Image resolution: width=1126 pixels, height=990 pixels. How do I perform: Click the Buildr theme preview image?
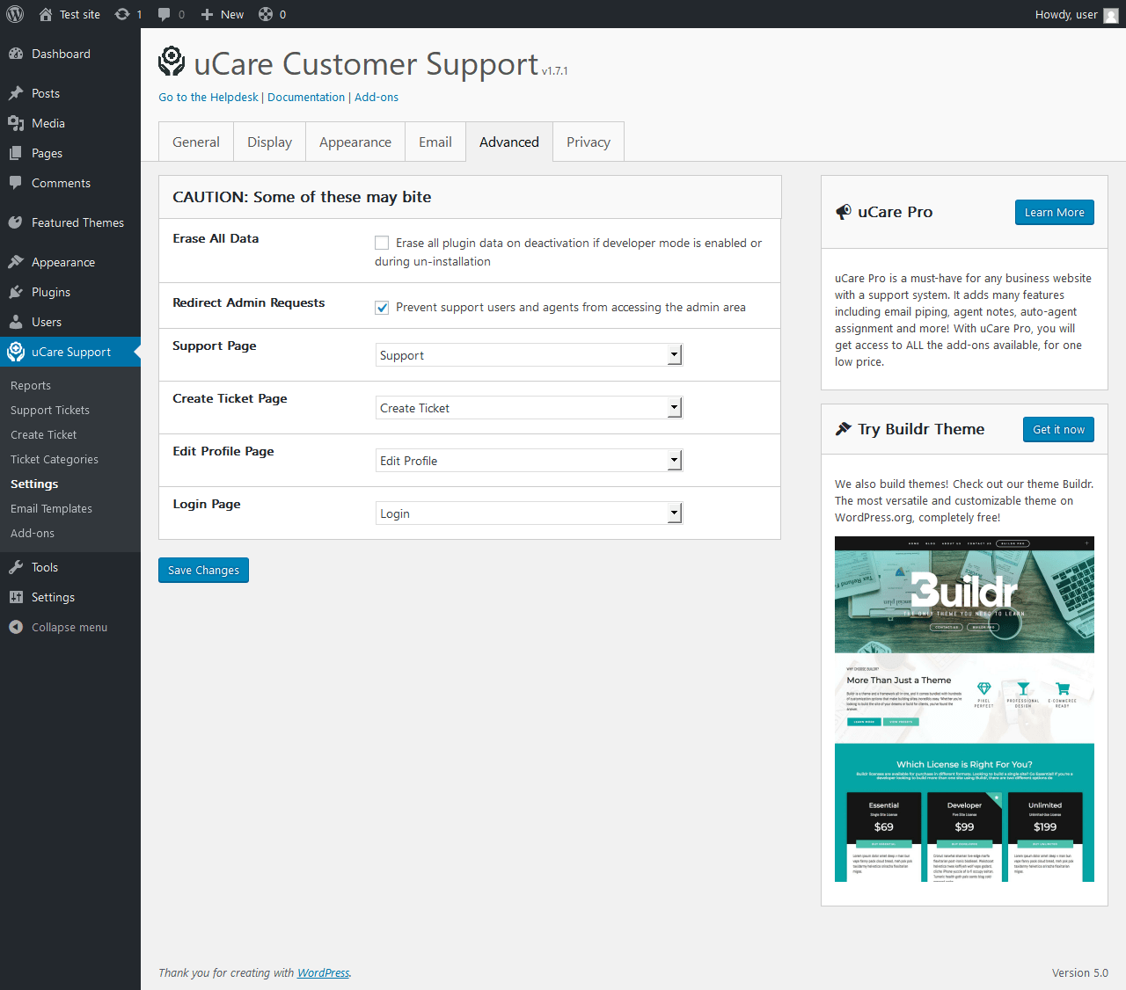tap(964, 709)
